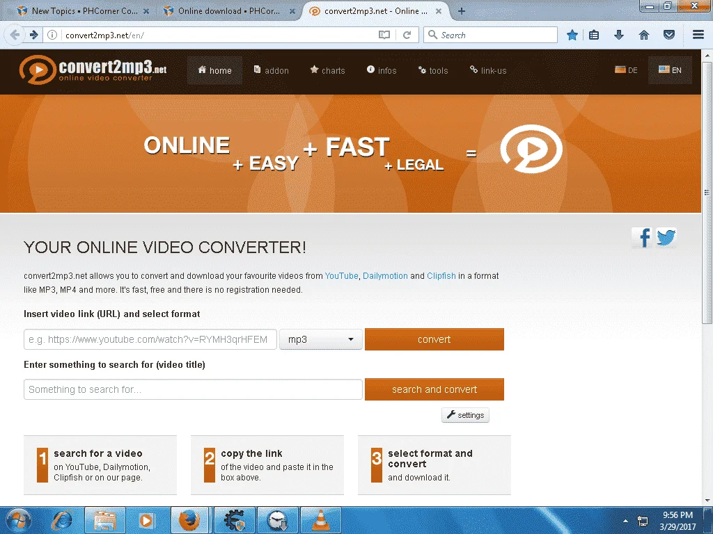This screenshot has width=713, height=534.
Task: Open Firefox hamburger menu
Action: point(698,35)
